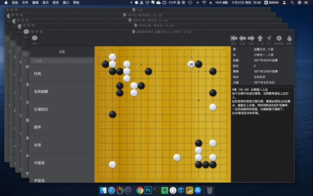Viewport: 313px width, 196px height.
Task: Open the 显示 menu
Action: (45, 2)
